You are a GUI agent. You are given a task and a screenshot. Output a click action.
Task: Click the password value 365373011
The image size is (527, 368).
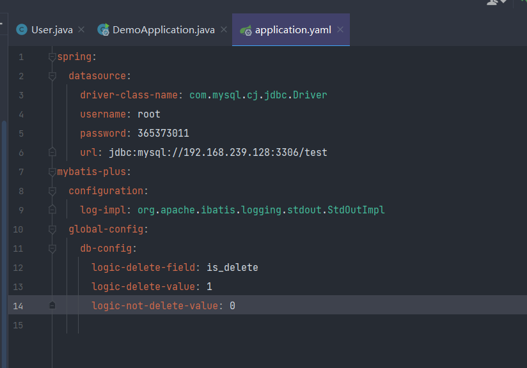click(163, 134)
